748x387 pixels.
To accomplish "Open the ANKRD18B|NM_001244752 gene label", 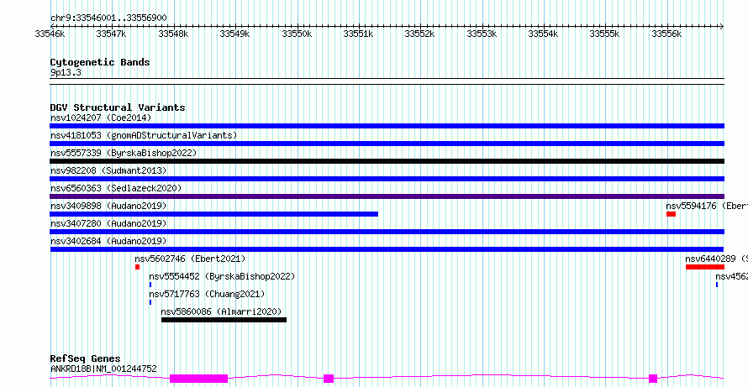I will [x=103, y=369].
